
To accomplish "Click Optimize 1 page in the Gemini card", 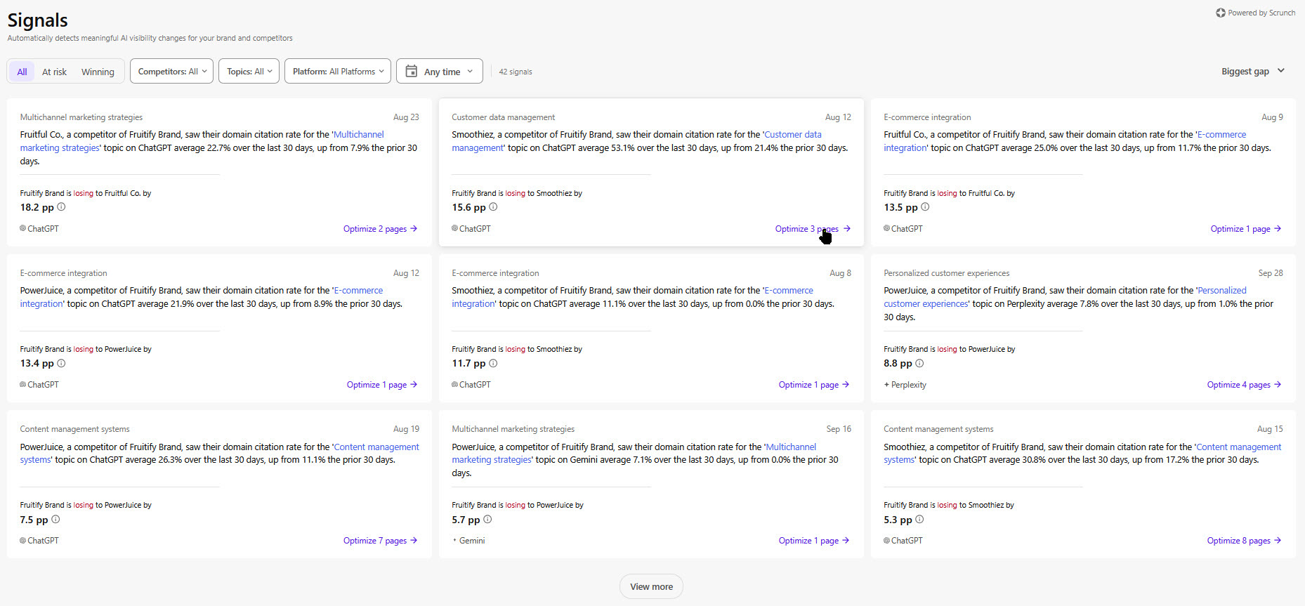I will coord(814,541).
